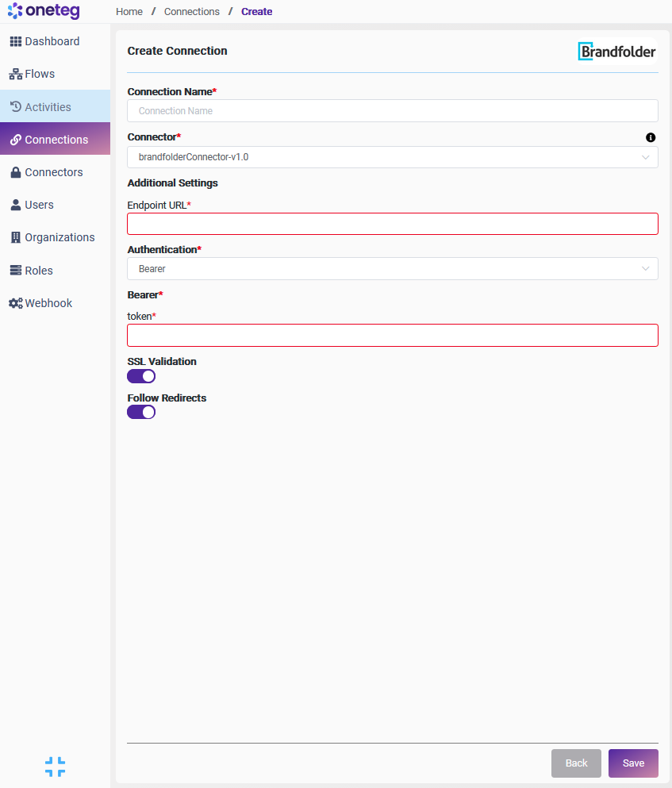Click the Flows network icon
Viewport: 672px width, 788px height.
[15, 75]
